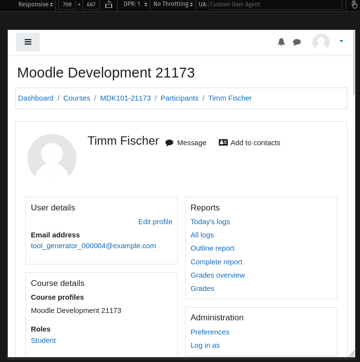
Task: Click the Email address label
Action: click(55, 235)
